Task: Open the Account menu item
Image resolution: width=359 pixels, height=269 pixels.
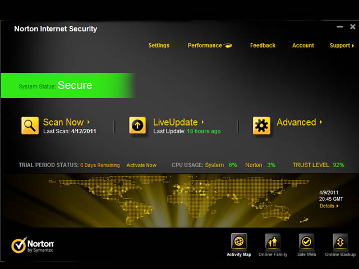Action: [303, 45]
